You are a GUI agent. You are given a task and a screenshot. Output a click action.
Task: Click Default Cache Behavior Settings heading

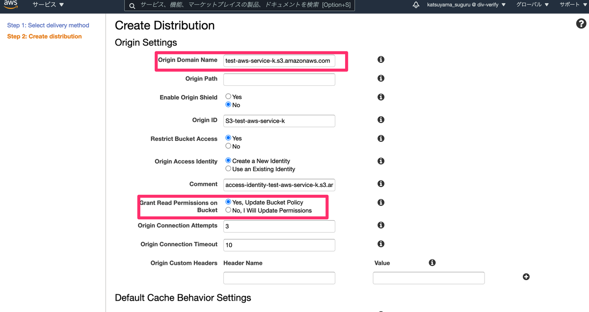click(183, 298)
